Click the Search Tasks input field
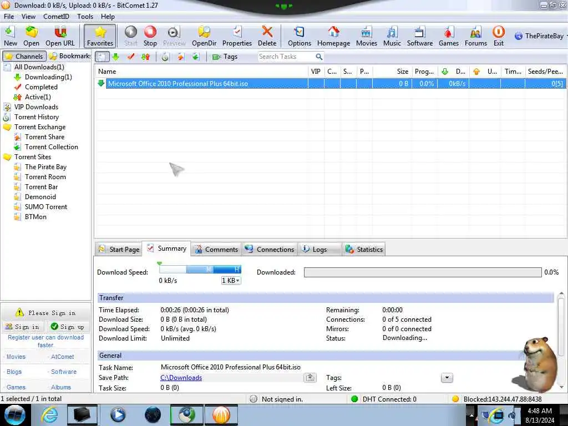This screenshot has width=568, height=426. tap(286, 57)
